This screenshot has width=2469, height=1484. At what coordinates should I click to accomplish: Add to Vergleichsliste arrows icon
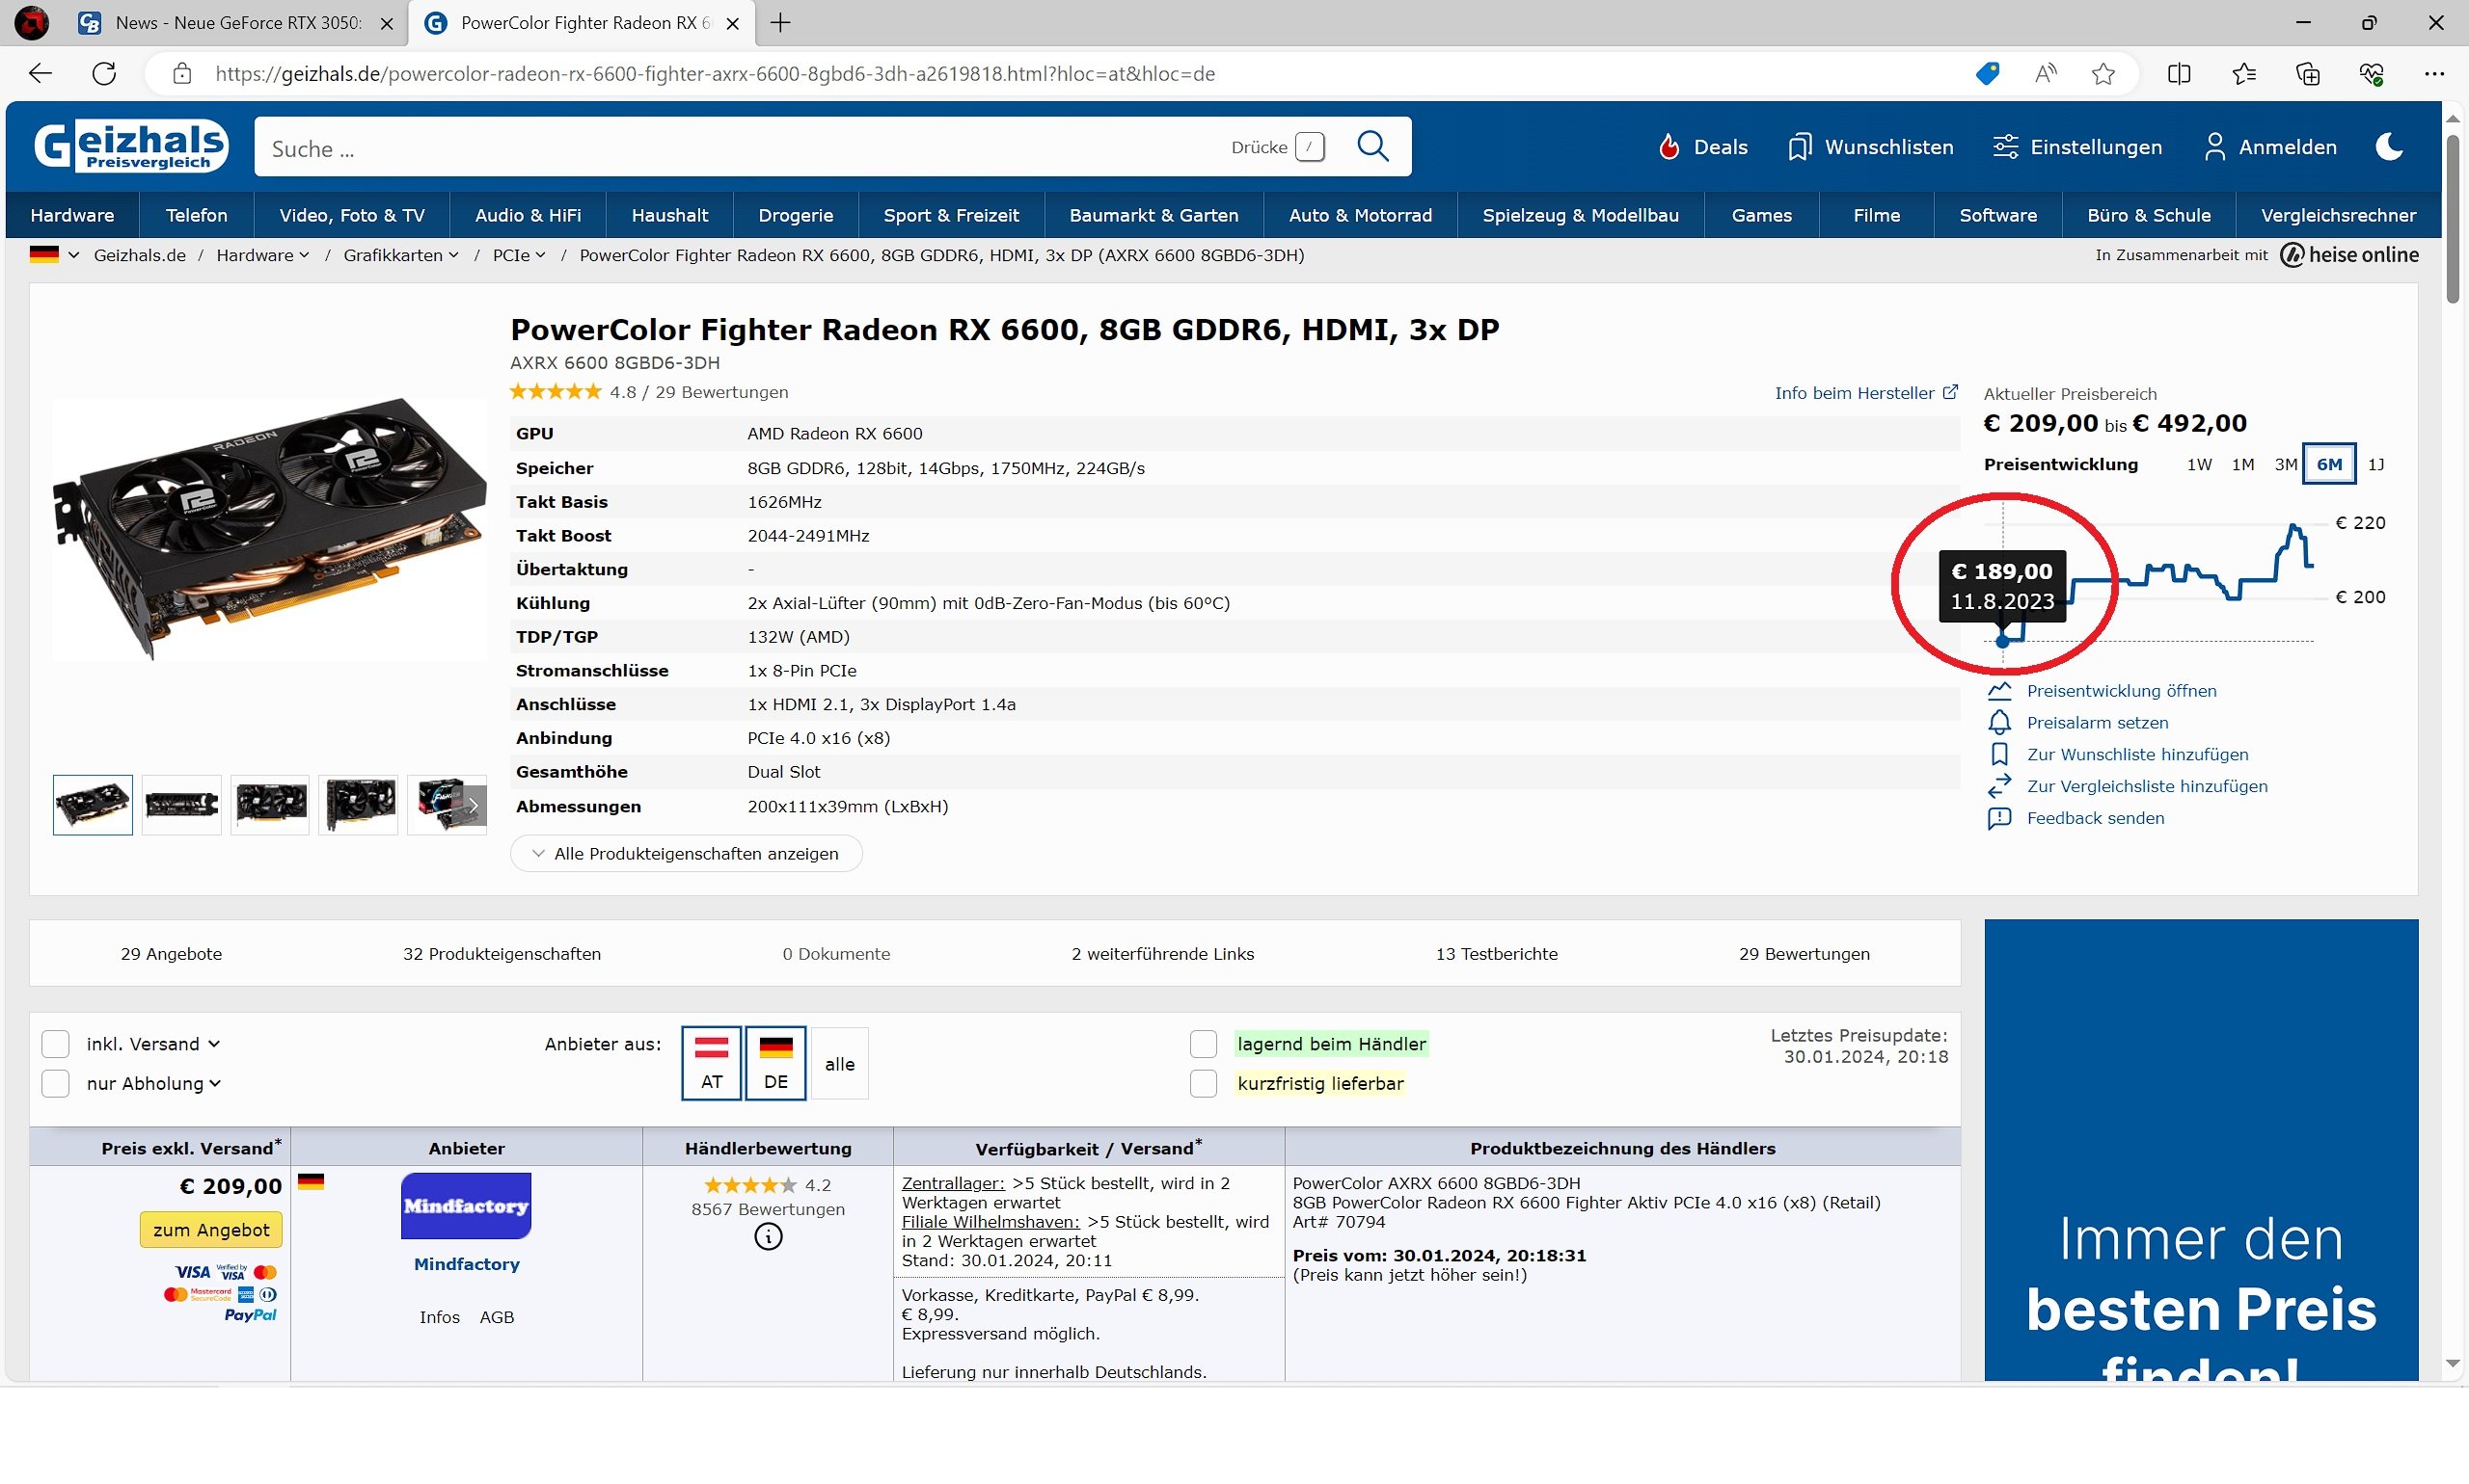tap(1998, 786)
